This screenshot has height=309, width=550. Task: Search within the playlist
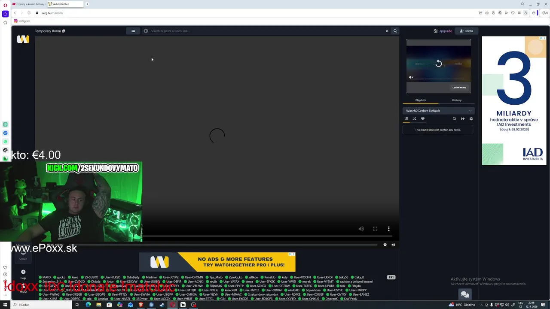point(454,119)
